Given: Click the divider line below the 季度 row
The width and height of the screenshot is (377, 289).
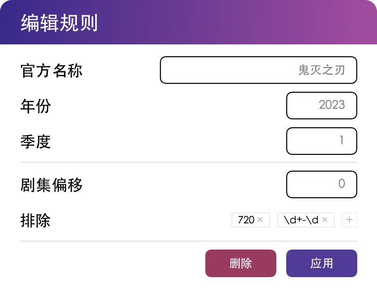Looking at the screenshot, I should (188, 162).
